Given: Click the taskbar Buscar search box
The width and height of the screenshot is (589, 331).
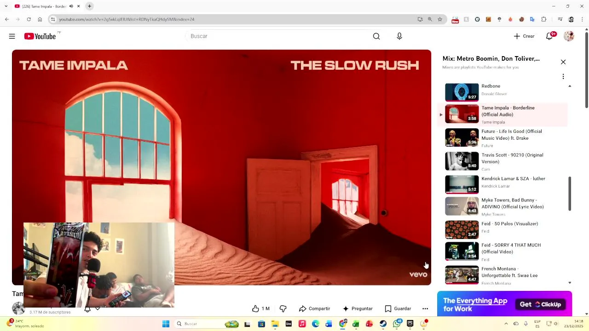Looking at the screenshot, I should click(x=207, y=324).
